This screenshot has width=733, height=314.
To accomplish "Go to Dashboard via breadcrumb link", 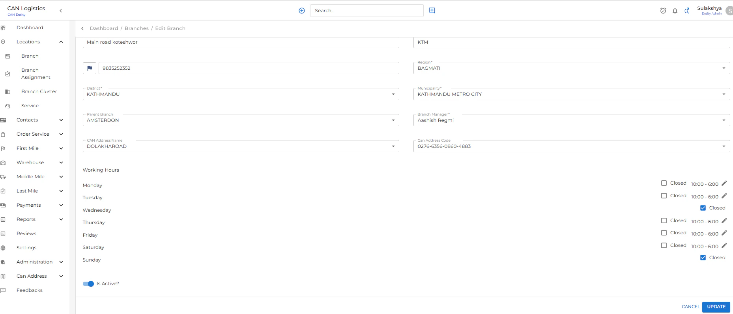I will click(x=104, y=28).
